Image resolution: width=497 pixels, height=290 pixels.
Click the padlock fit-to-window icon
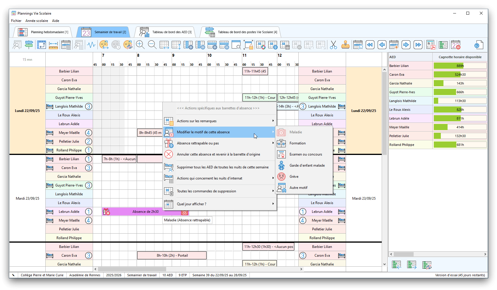pos(248,45)
